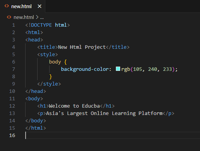Viewport: 200px width, 151px height.
Task: Click the closing html tag
Action: pyautogui.click(x=36, y=128)
